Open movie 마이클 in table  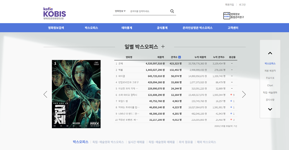pos(122,76)
